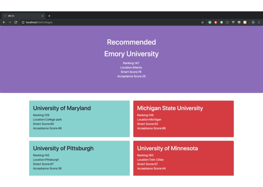Open the layered box extension icon

(239, 22)
